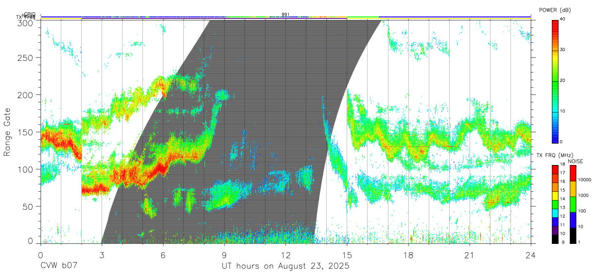
Task: Click the cyan swatch of the TX FRQ scale
Action: click(555, 212)
